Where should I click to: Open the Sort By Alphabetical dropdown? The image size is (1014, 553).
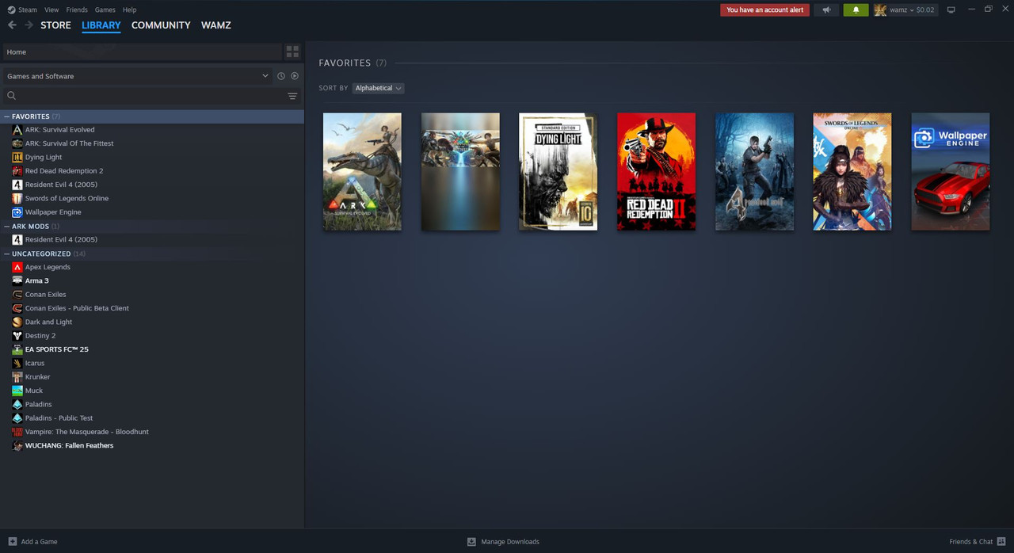tap(378, 88)
